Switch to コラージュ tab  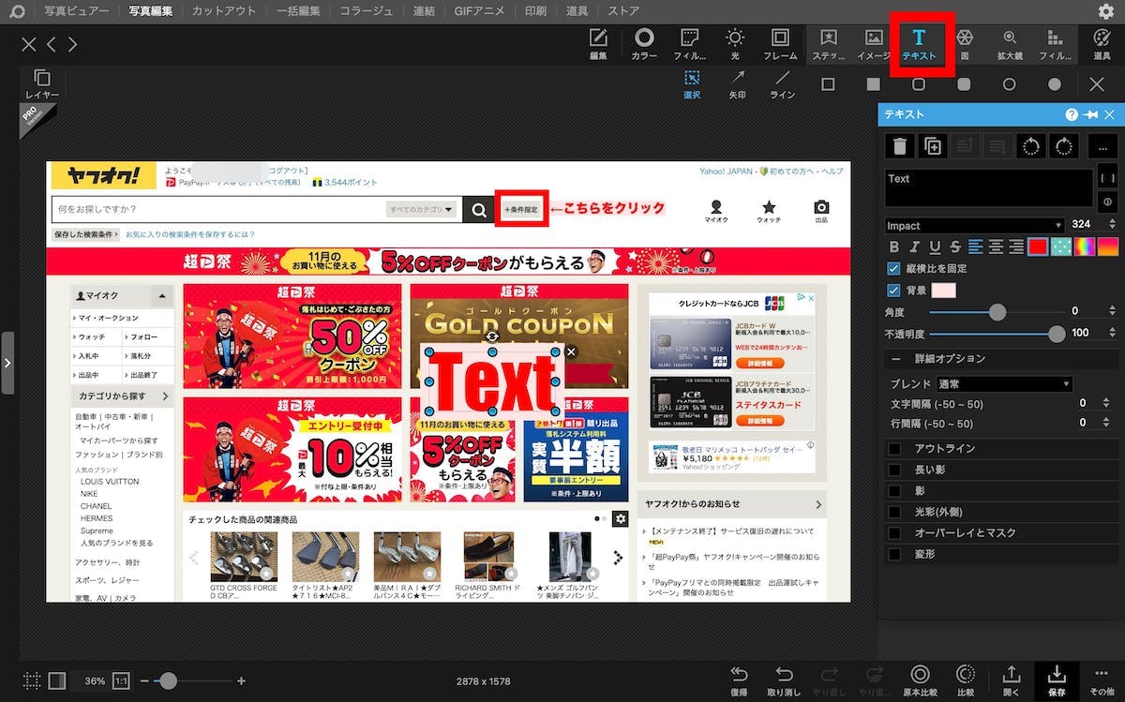[x=367, y=12]
